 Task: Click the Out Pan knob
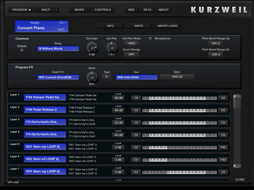click(x=112, y=47)
